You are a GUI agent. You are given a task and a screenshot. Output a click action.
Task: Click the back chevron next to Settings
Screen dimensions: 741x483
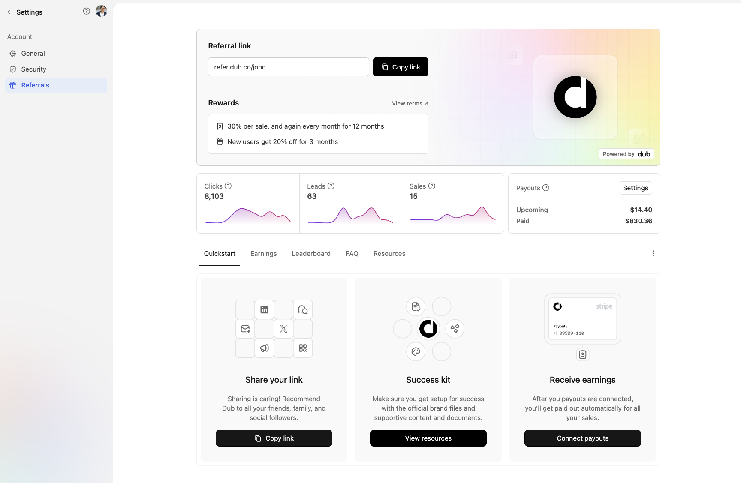coord(9,12)
